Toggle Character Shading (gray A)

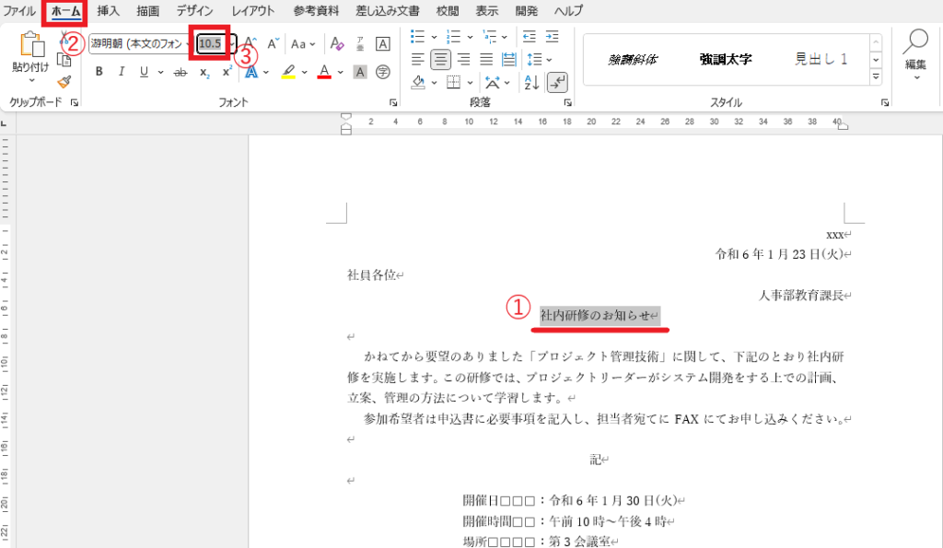(360, 72)
